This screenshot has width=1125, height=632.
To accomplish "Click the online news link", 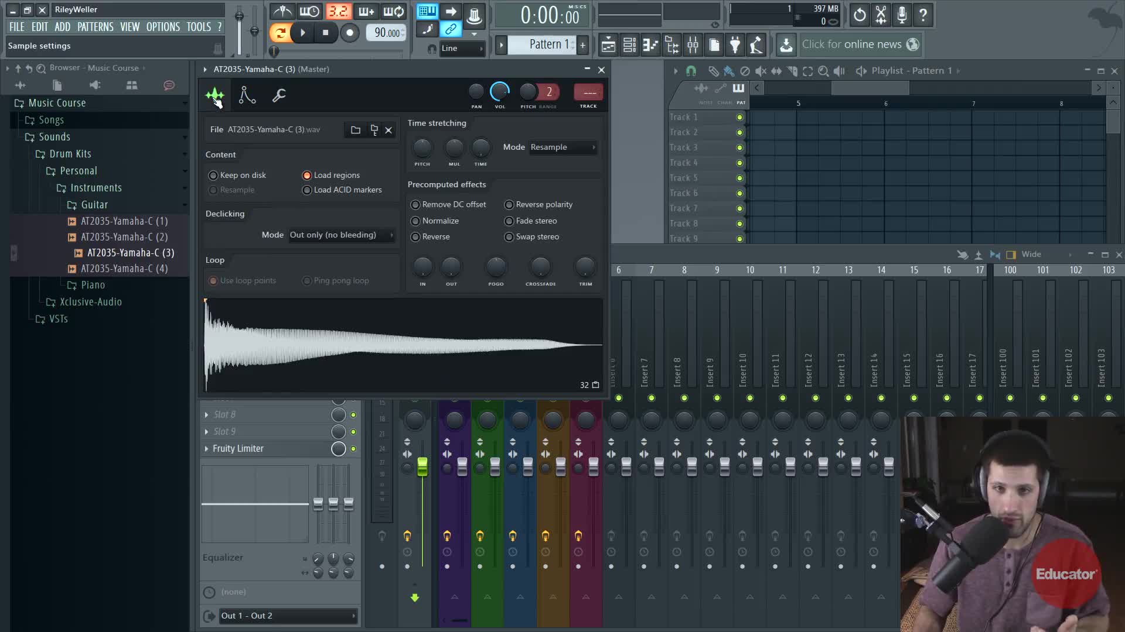I will [851, 44].
